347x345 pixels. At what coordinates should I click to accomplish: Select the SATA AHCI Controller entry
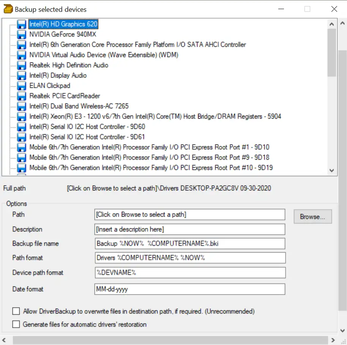[x=138, y=45]
